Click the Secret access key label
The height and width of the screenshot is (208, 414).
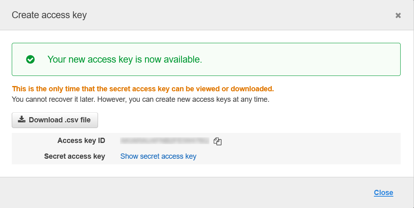tap(75, 156)
